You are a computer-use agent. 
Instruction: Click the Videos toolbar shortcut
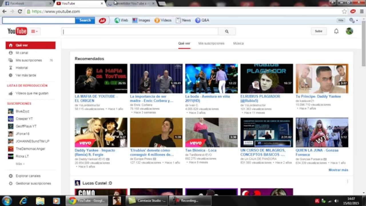click(163, 20)
